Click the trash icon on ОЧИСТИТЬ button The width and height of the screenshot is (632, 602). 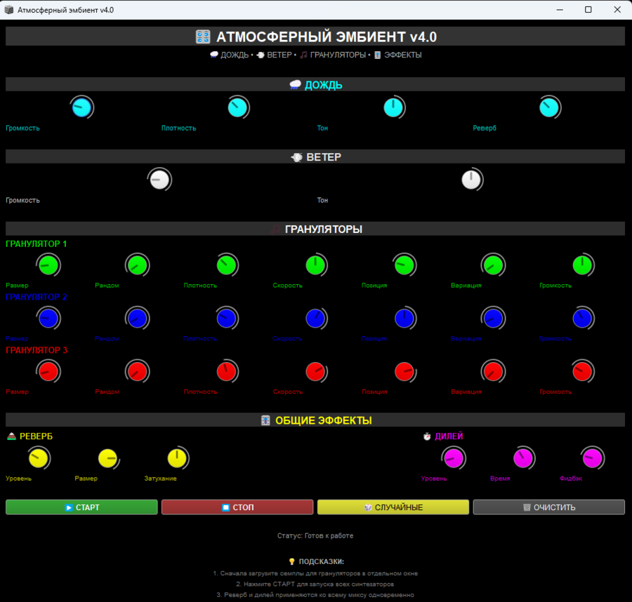(527, 507)
